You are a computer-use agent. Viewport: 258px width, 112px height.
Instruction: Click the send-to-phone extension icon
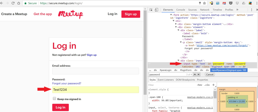pos(211,3)
